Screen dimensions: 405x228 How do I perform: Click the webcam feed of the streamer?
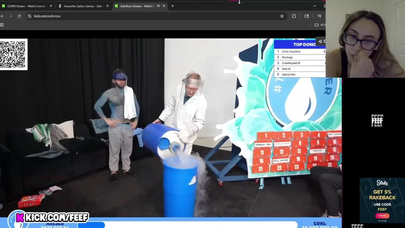point(365,39)
